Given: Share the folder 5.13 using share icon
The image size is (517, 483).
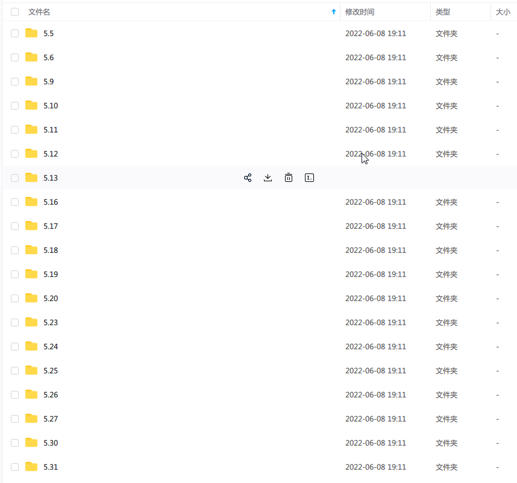Looking at the screenshot, I should [x=248, y=178].
